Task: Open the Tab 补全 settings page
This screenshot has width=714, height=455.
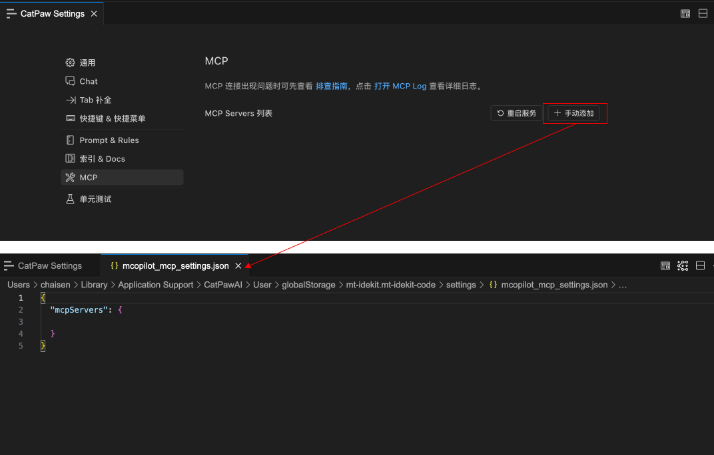Action: [x=95, y=100]
